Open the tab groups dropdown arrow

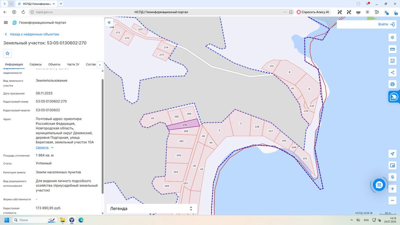point(11,4)
